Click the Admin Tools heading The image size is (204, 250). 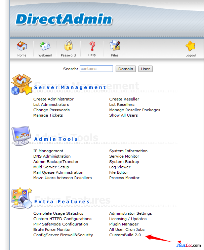(x=56, y=139)
